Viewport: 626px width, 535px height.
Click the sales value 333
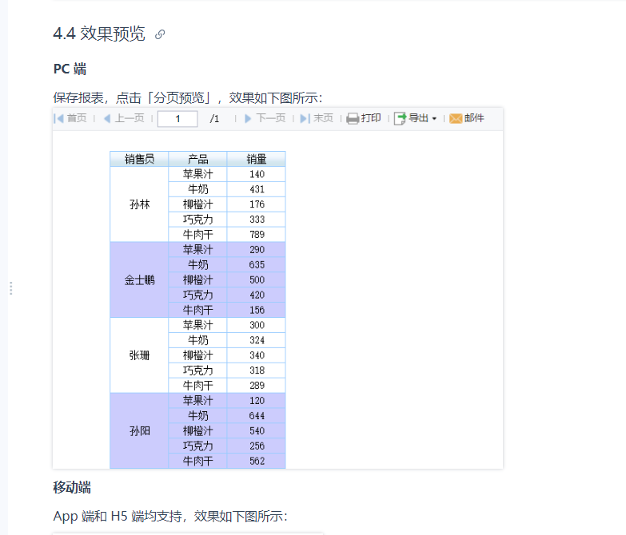click(257, 220)
